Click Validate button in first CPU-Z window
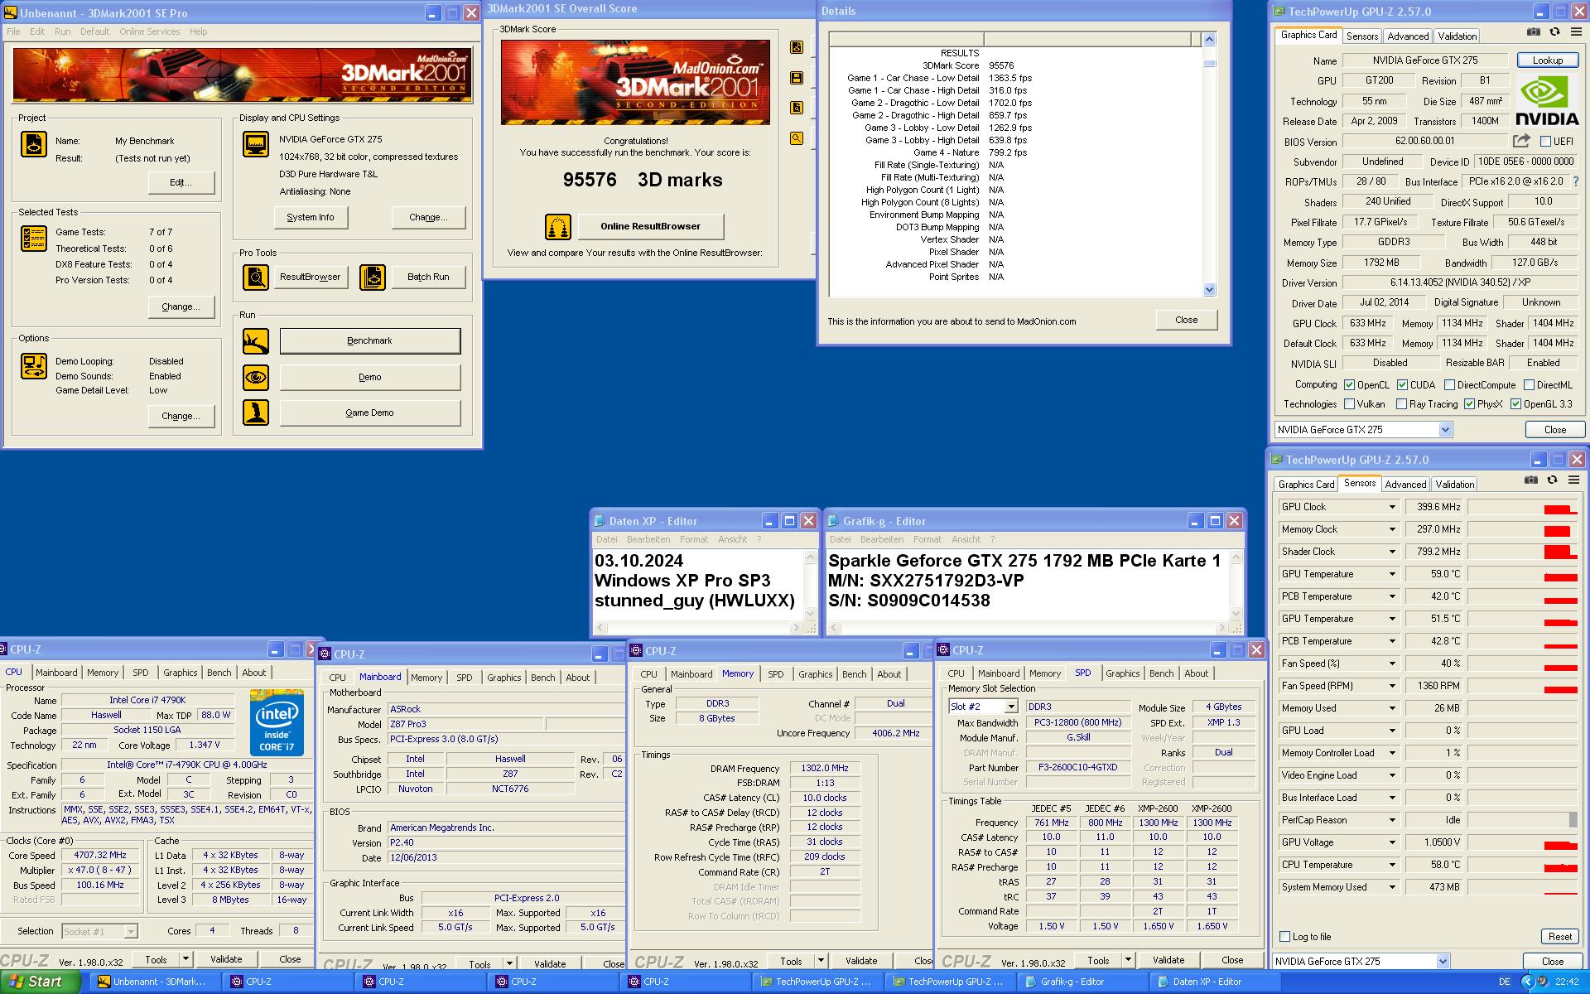 click(226, 959)
